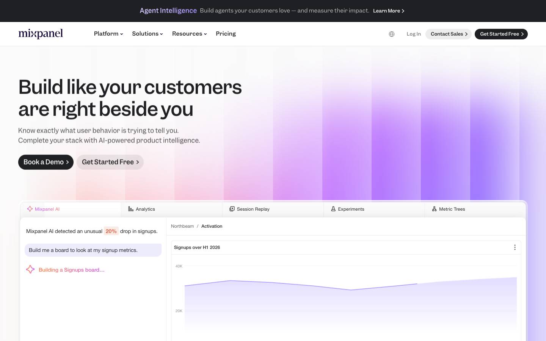Switch to the Mixpanel AI tab
Screen dimensions: 546x341
point(71,209)
